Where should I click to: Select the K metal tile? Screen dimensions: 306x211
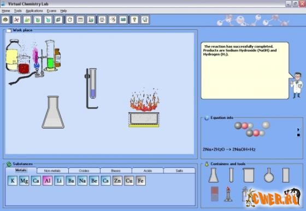(x=13, y=180)
